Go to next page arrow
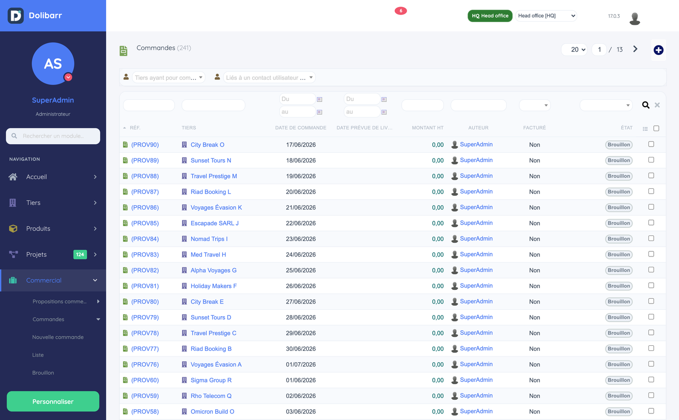Image resolution: width=679 pixels, height=420 pixels. point(635,49)
